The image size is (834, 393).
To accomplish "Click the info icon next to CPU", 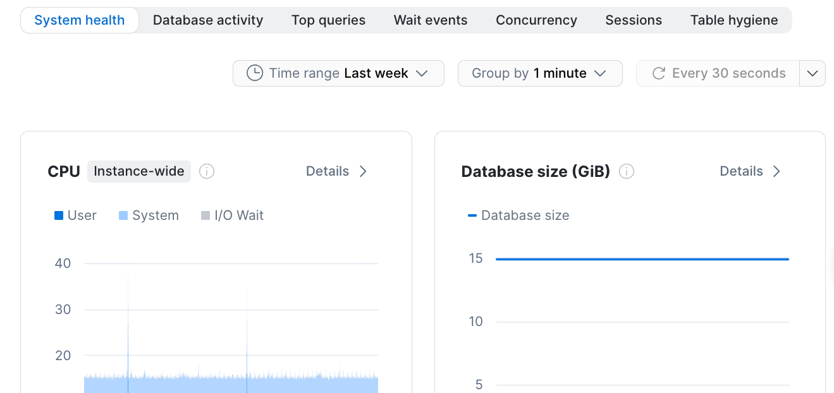I will coord(207,171).
